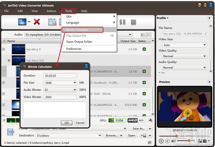Click the transfer-to-device icon
Image resolution: width=215 pixels, height=147 pixels.
tap(143, 136)
